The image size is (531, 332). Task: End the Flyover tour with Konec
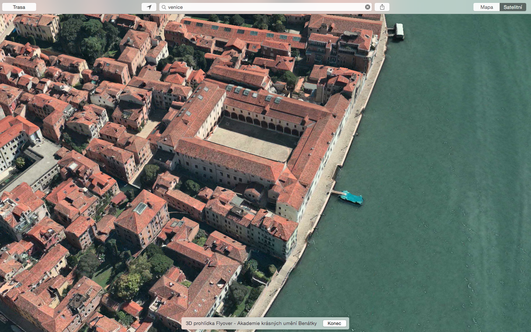(334, 323)
